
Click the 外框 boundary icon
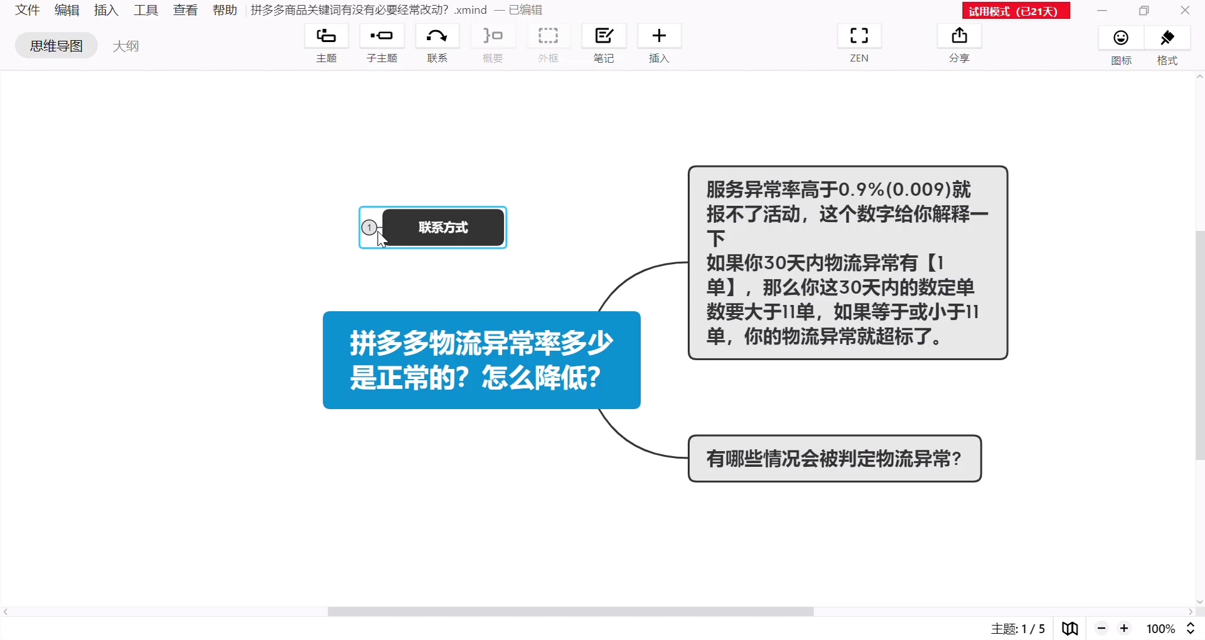click(549, 36)
